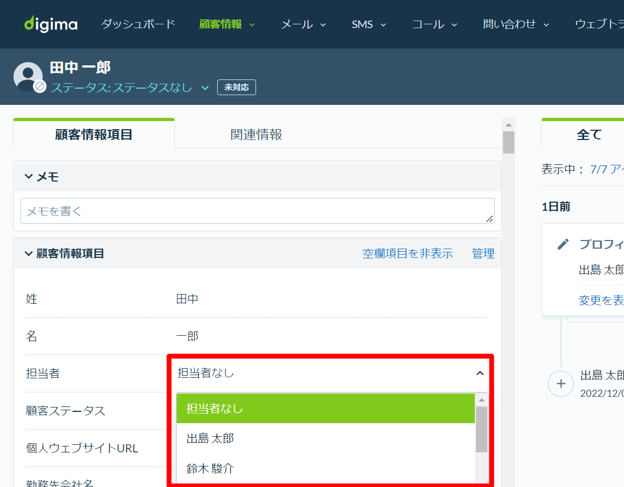Click into the メモを書く input field
Viewport: 624px width, 487px height.
point(258,211)
